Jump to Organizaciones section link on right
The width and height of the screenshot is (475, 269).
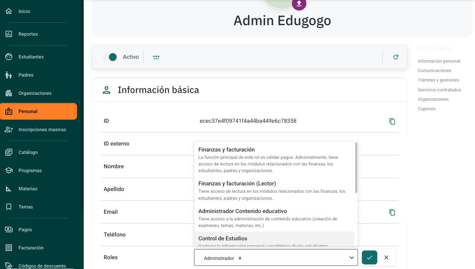pos(433,99)
